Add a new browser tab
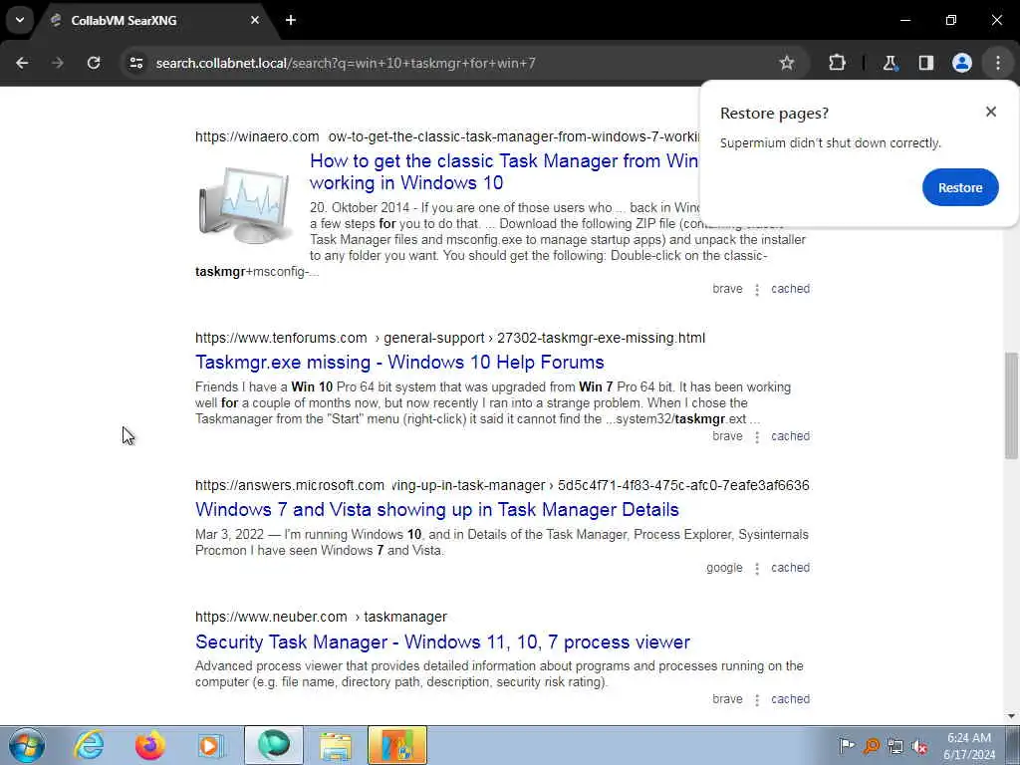The width and height of the screenshot is (1020, 765). point(291,20)
